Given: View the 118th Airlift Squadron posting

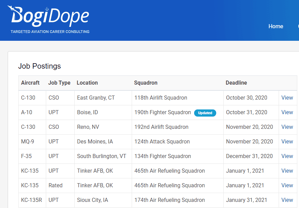Looking at the screenshot, I should pyautogui.click(x=287, y=98).
